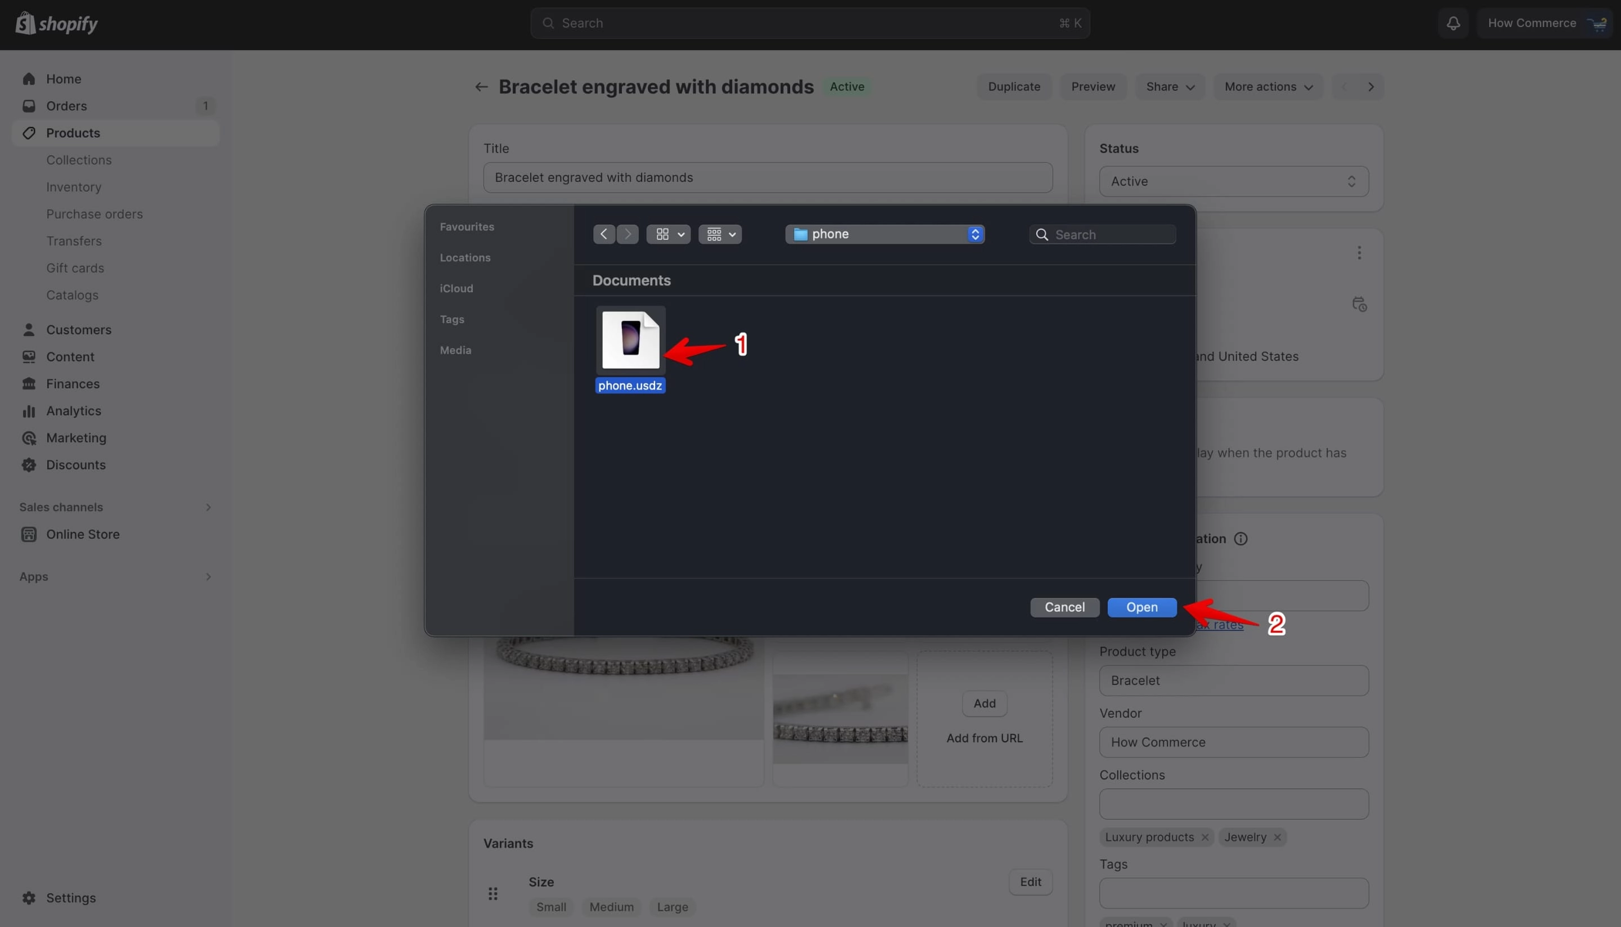Click the Add media button
The image size is (1621, 927).
click(984, 704)
